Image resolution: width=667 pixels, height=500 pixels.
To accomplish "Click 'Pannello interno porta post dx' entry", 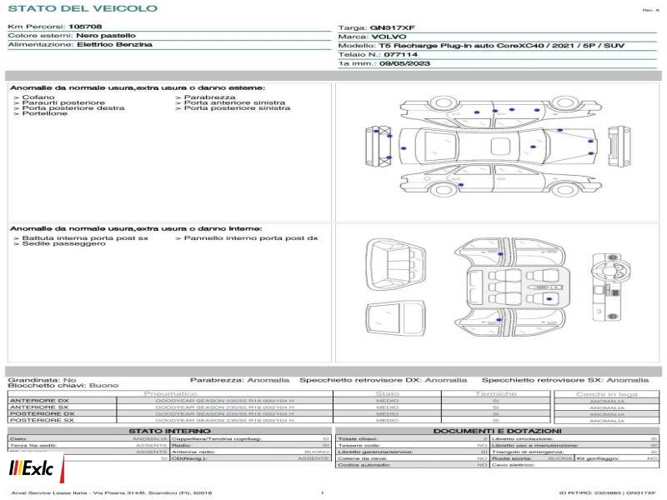I will coord(251,238).
